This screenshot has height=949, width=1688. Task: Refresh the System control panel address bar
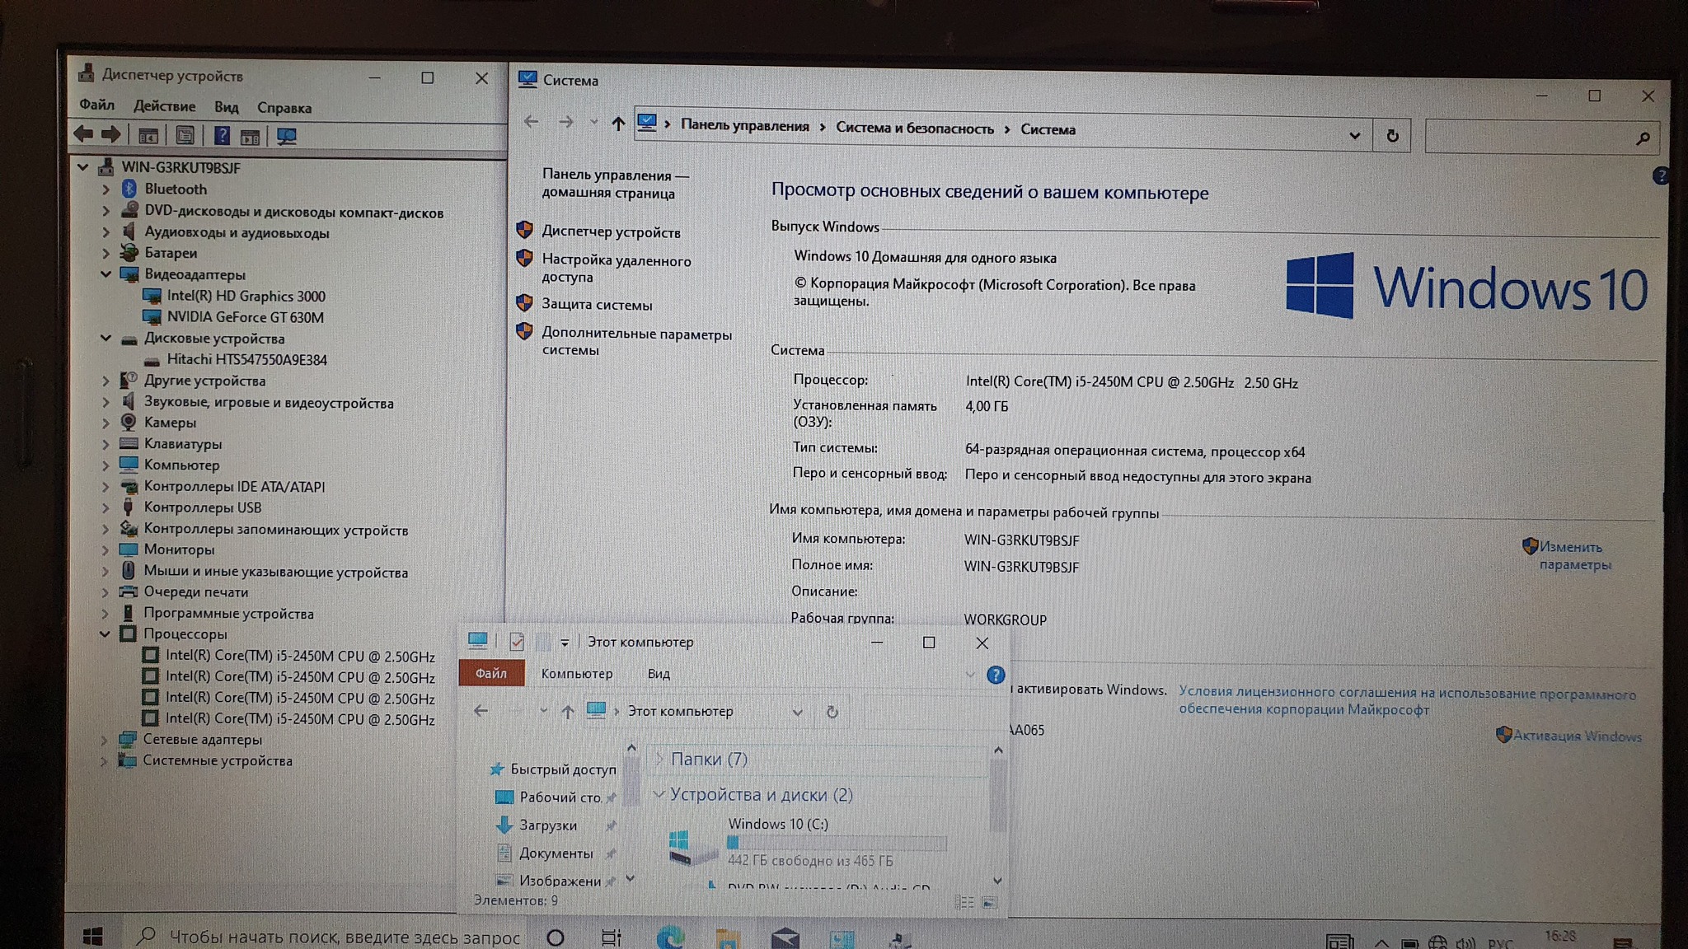(1392, 136)
